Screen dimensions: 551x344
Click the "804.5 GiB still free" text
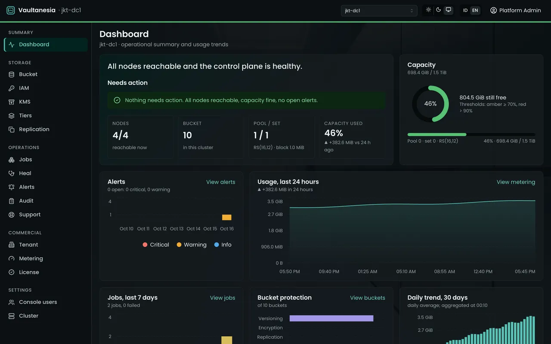coord(483,98)
